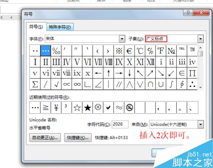Choose the parallel ∥ symbol

[x=119, y=84]
